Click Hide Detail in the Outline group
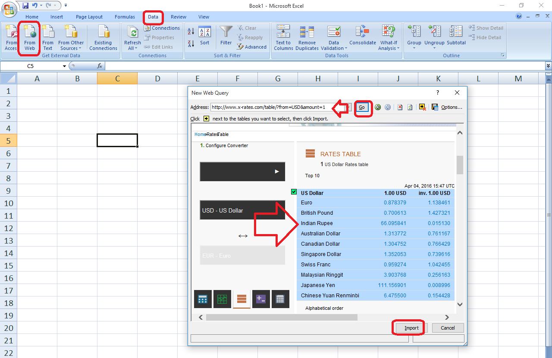The image size is (552, 358). (x=485, y=37)
